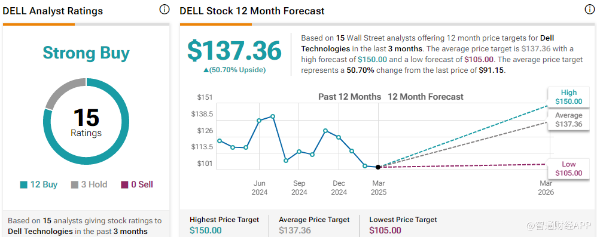Select the High $150.00 forecast label
Screen dimensions: 597x237
(568, 97)
